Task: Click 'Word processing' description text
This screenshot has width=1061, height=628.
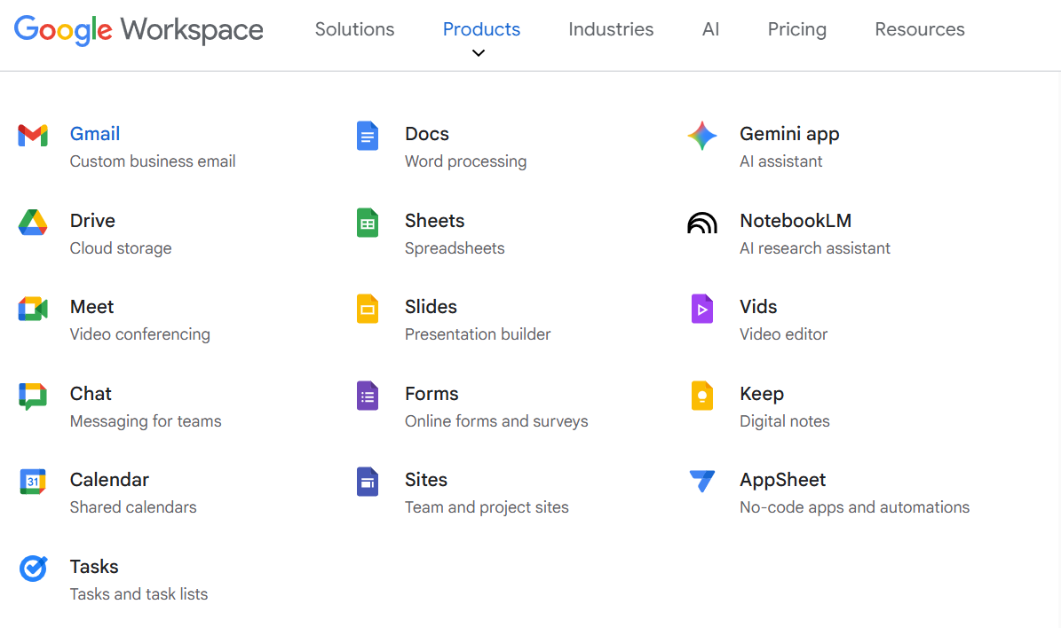Action: (465, 161)
